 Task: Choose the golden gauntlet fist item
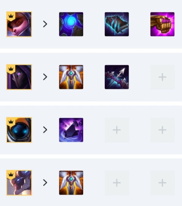point(162,24)
